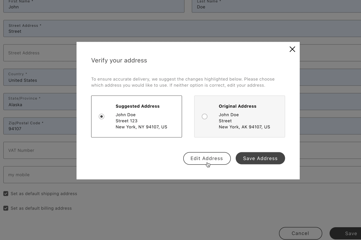Click the Cancel button
The width and height of the screenshot is (361, 240).
(x=300, y=233)
